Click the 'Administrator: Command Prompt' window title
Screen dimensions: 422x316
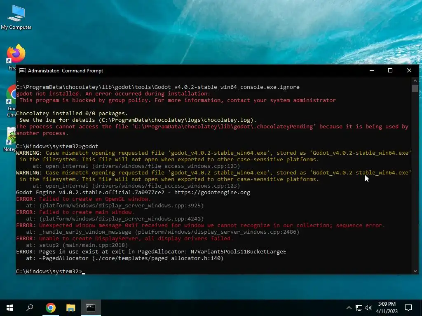pos(66,71)
